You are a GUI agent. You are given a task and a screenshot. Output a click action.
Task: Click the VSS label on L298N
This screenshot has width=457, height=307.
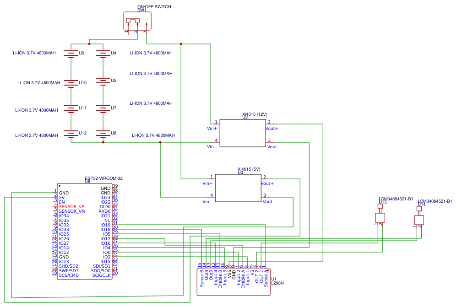tap(229, 275)
